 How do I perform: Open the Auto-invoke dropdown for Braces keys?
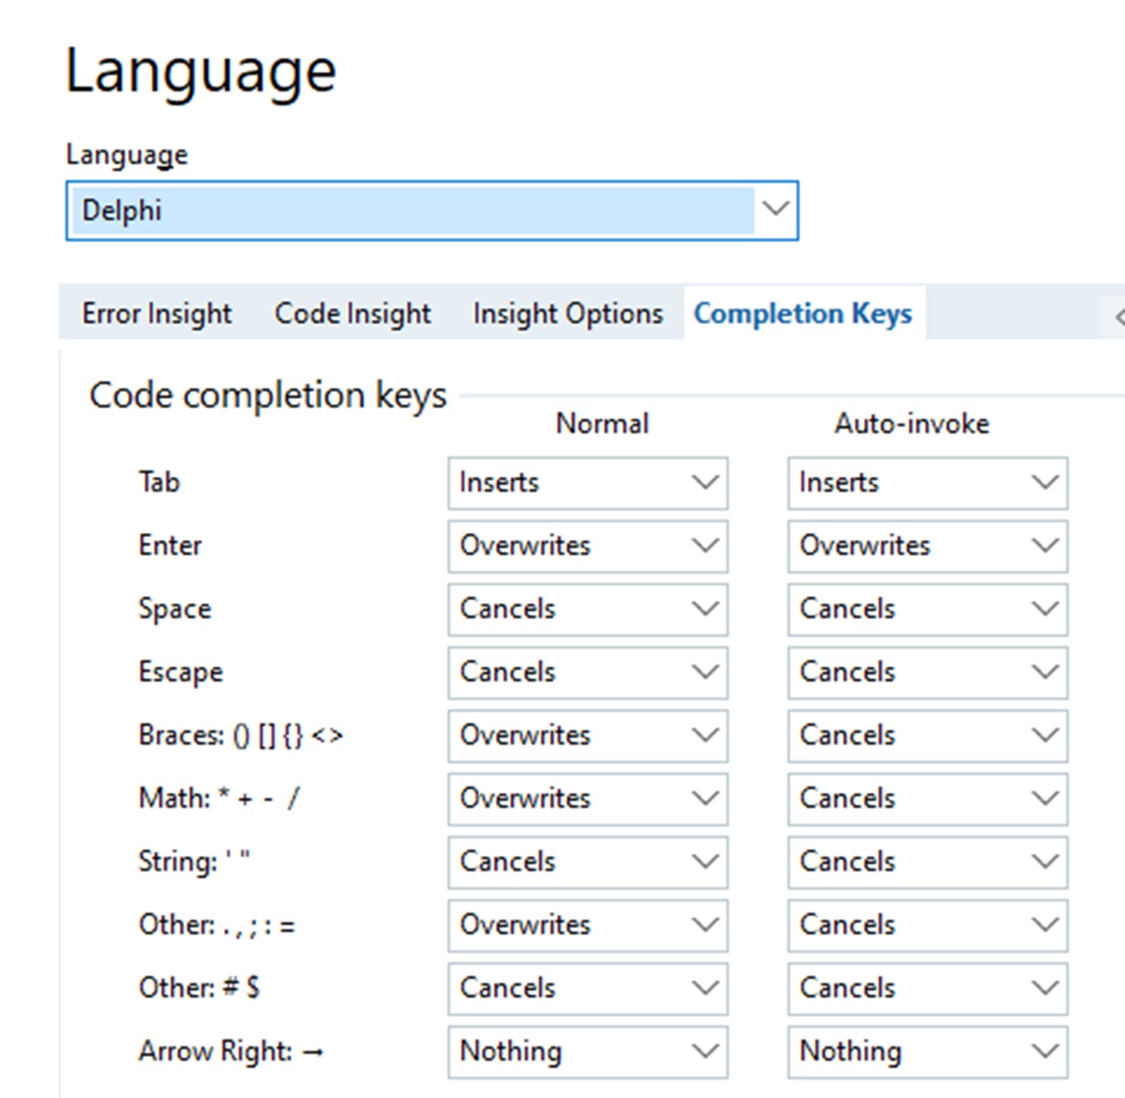pyautogui.click(x=927, y=735)
